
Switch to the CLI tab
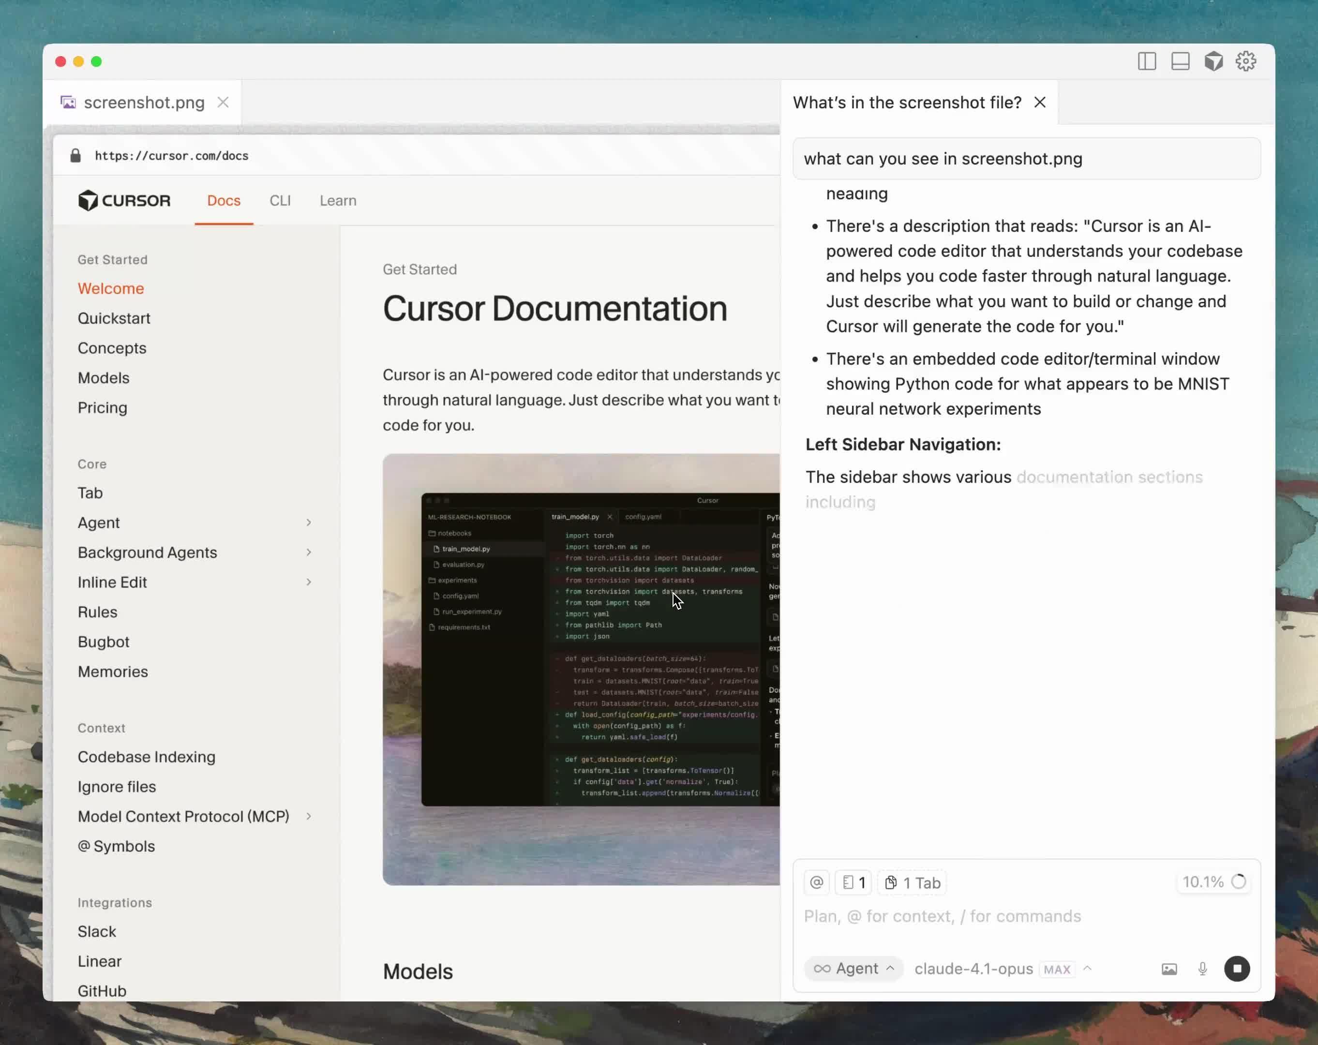coord(280,200)
